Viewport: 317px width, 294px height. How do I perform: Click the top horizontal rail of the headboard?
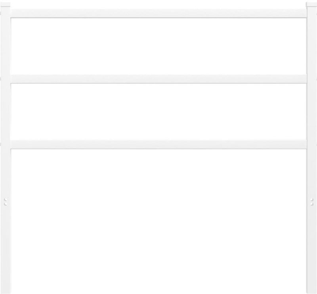(x=158, y=14)
